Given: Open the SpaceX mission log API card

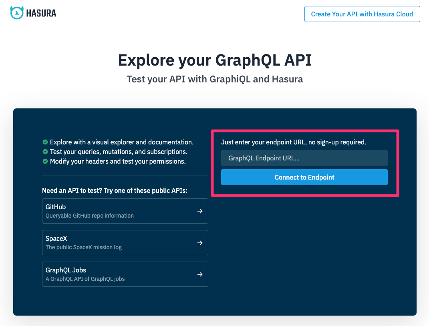Looking at the screenshot, I should point(125,243).
